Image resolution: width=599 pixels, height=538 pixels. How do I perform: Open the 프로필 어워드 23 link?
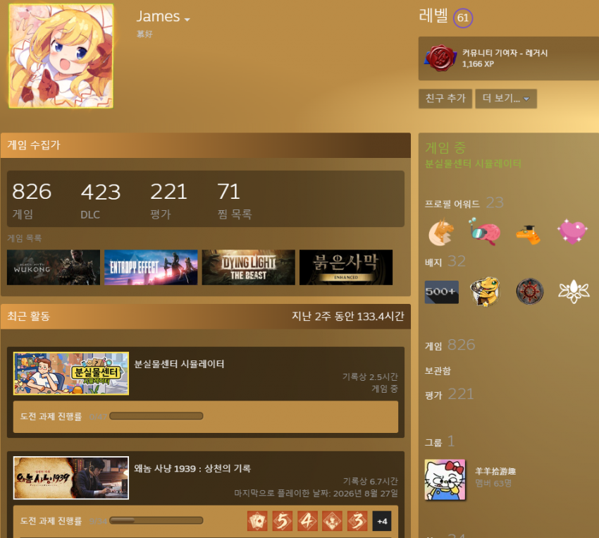[464, 203]
